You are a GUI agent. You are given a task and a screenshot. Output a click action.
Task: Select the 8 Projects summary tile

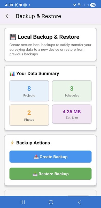[29, 91]
